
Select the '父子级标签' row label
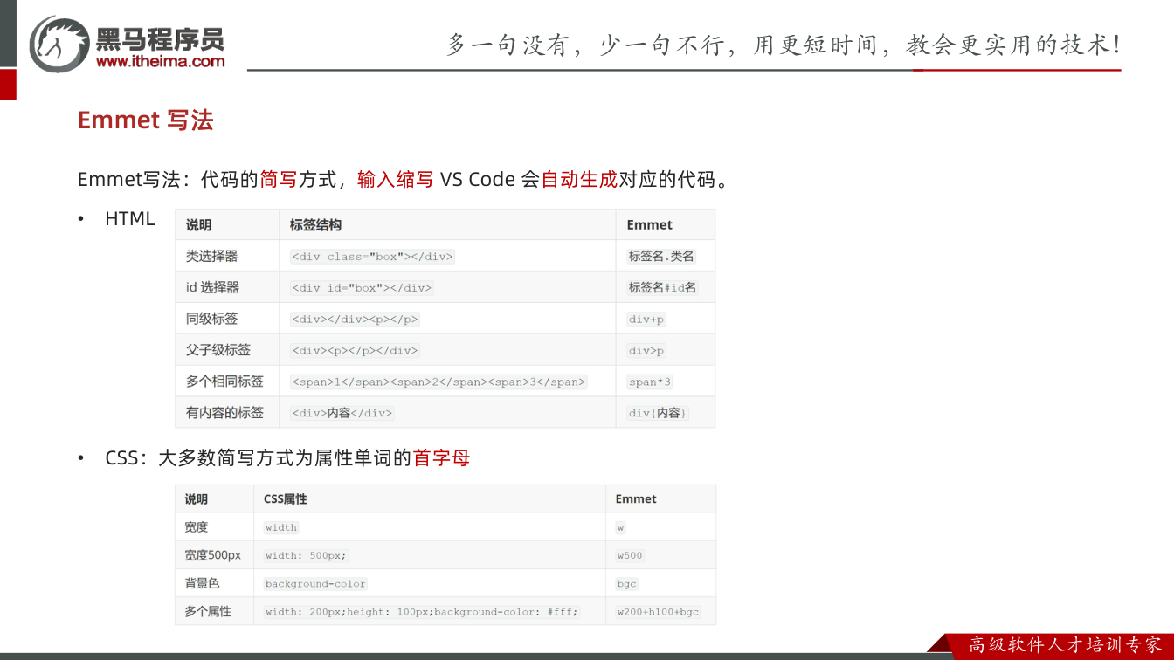pyautogui.click(x=218, y=350)
